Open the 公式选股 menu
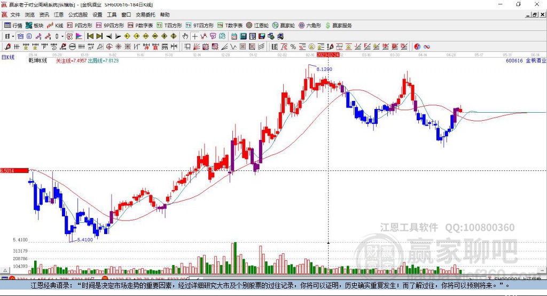Image resolution: width=547 pixels, height=296 pixels. pyautogui.click(x=78, y=14)
